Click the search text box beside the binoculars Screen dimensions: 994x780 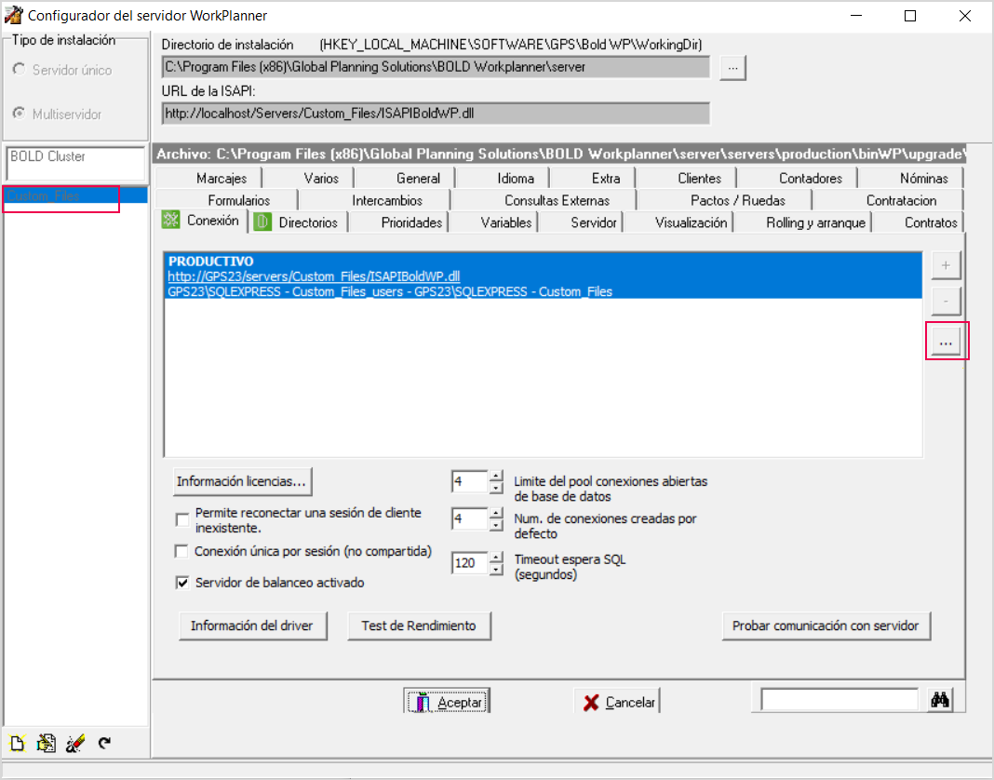click(x=840, y=700)
